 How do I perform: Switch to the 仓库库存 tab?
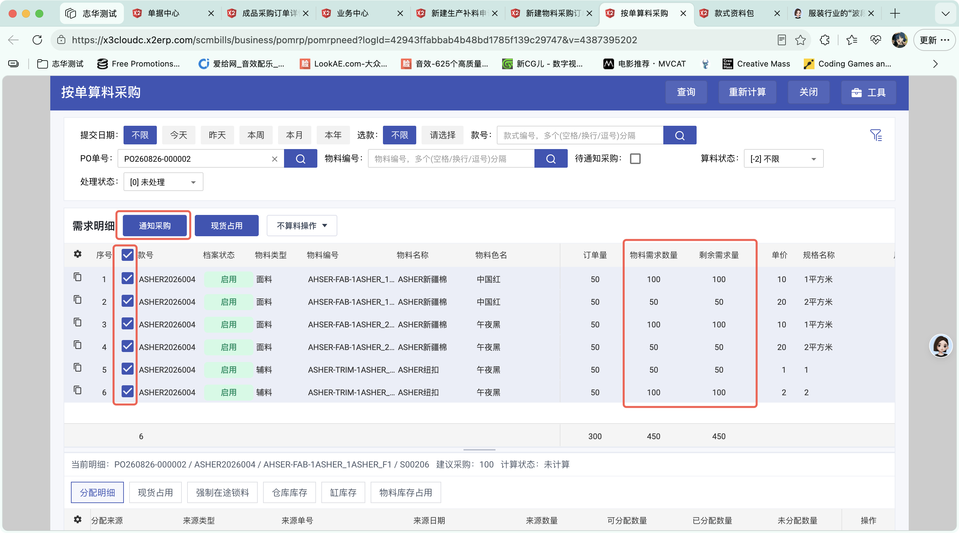click(x=289, y=492)
